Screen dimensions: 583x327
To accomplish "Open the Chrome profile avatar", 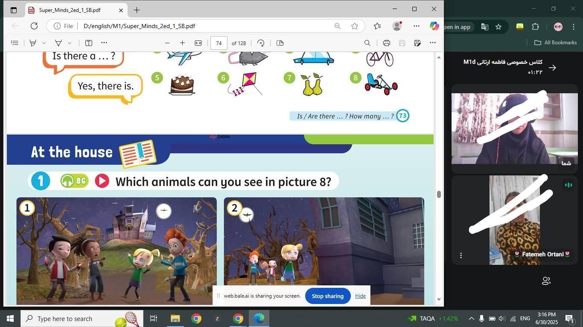I will tap(558, 27).
